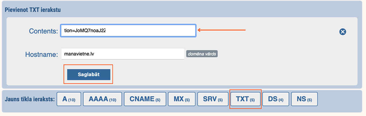366x116 pixels.
Task: Add a new SRV record
Action: (x=213, y=99)
